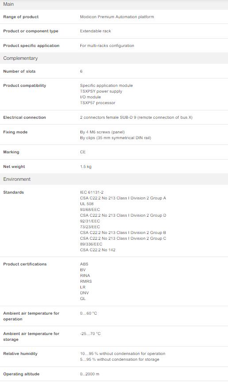Click the TSXP57 processor entry
This screenshot has width=228, height=382.
[98, 103]
